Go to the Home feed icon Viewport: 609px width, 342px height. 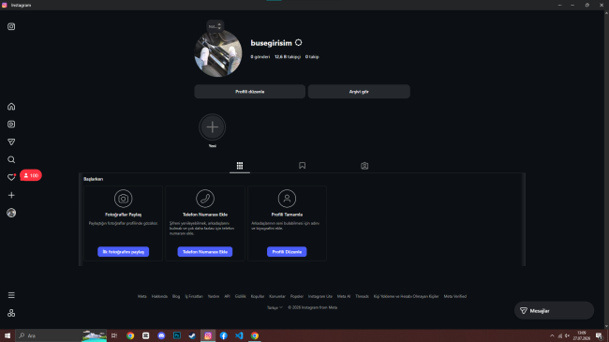(11, 107)
